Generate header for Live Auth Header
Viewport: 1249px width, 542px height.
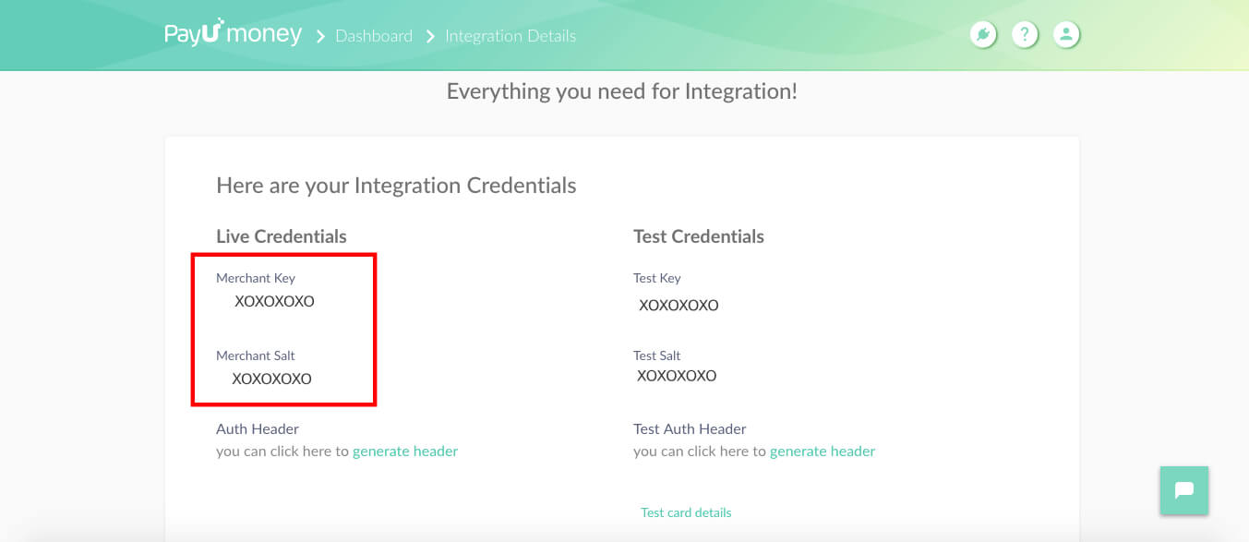[405, 451]
